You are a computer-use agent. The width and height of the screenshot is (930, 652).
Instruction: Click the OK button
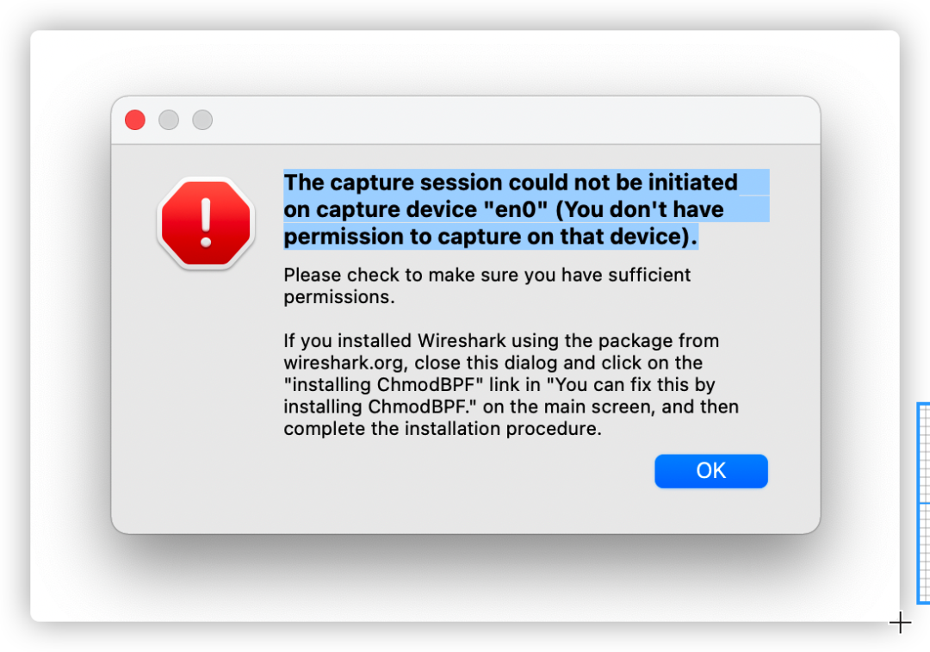[710, 471]
